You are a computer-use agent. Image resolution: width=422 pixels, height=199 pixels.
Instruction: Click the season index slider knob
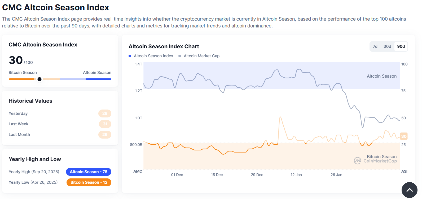(39, 79)
